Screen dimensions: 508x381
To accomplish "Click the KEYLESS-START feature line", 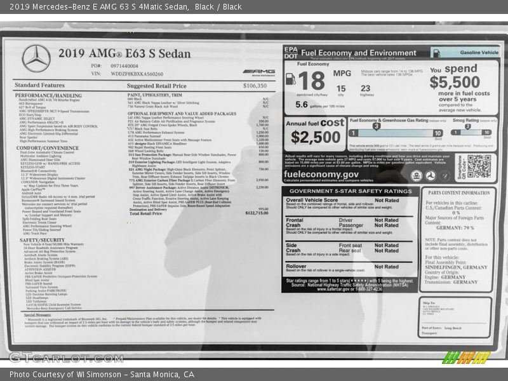I will [33, 167].
